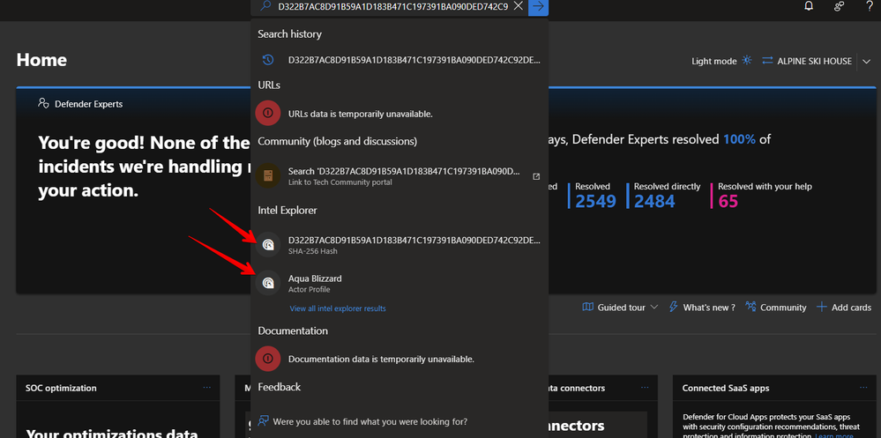The image size is (881, 438).
Task: Click the search magnifier icon
Action: click(265, 6)
